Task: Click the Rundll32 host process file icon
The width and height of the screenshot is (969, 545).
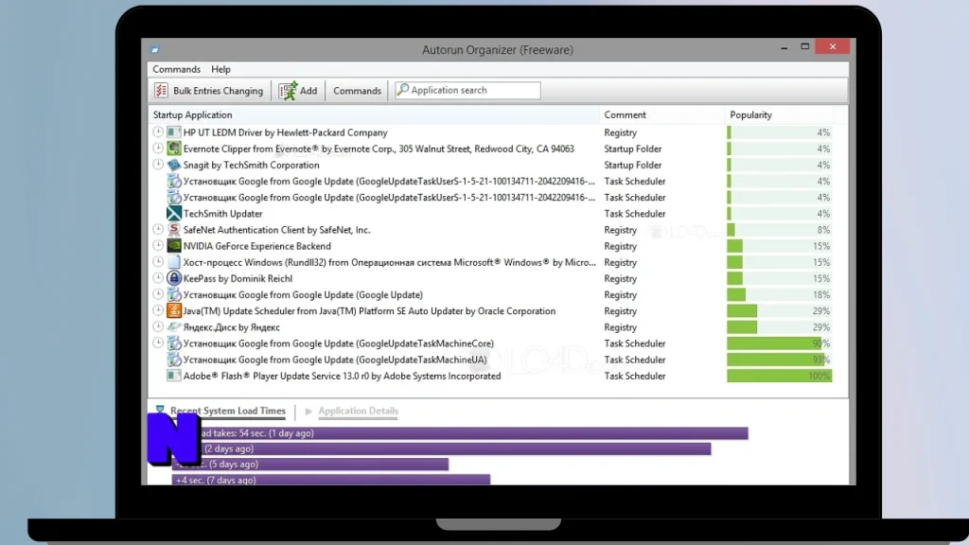Action: click(174, 262)
